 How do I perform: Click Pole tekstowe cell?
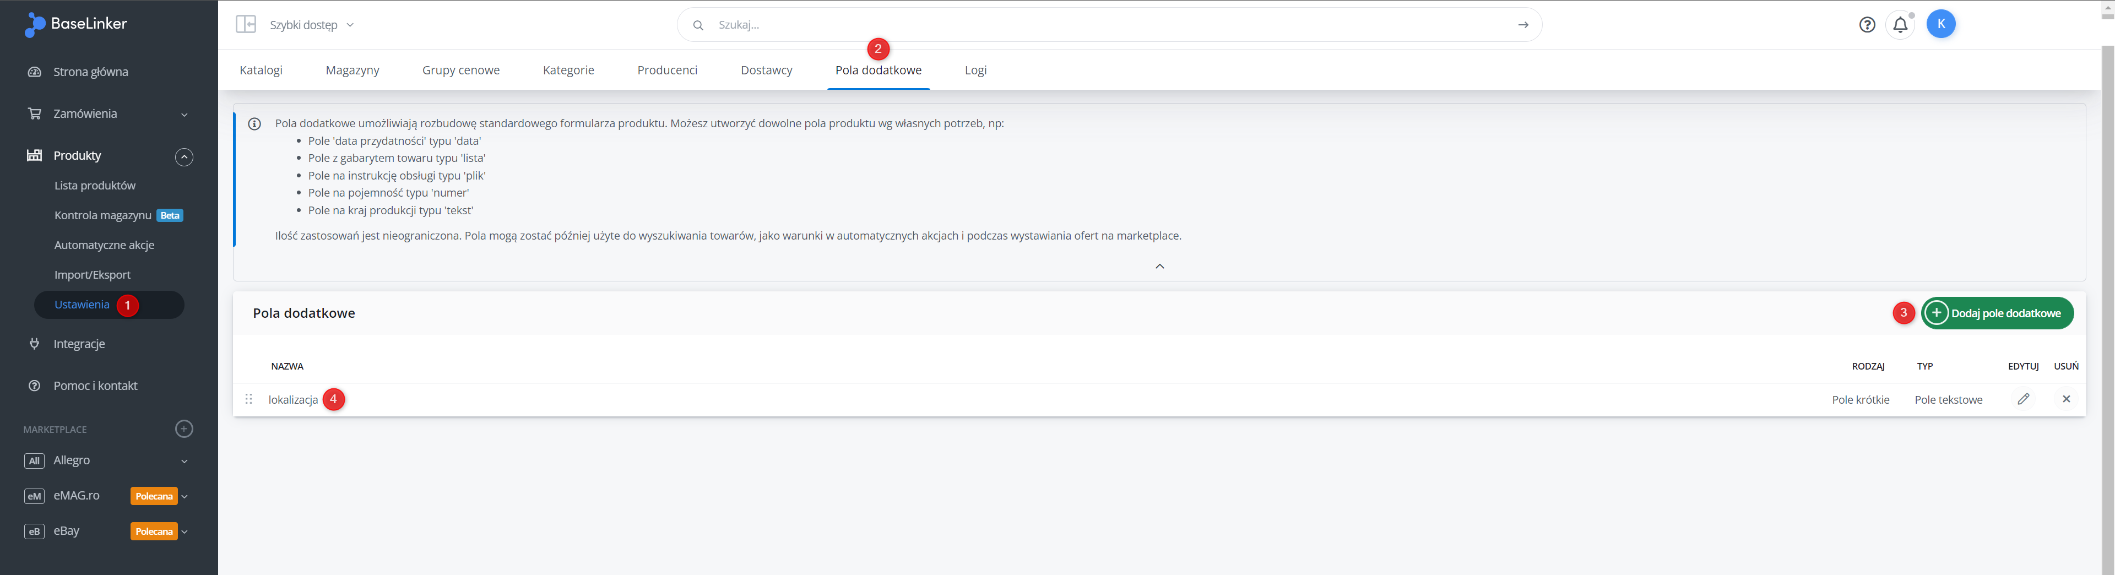click(1948, 400)
